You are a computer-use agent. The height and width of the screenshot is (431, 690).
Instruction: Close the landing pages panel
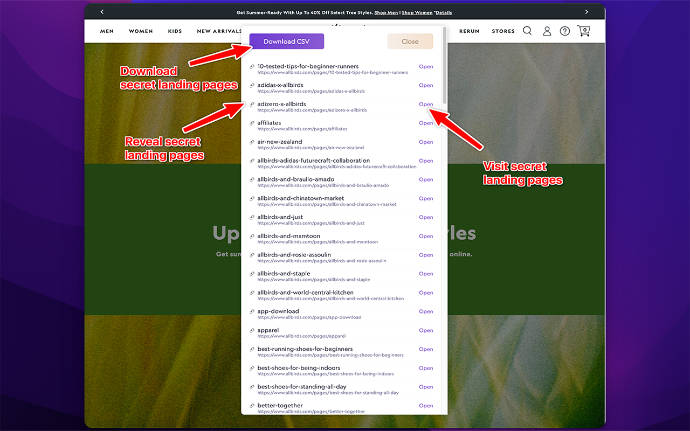click(410, 41)
